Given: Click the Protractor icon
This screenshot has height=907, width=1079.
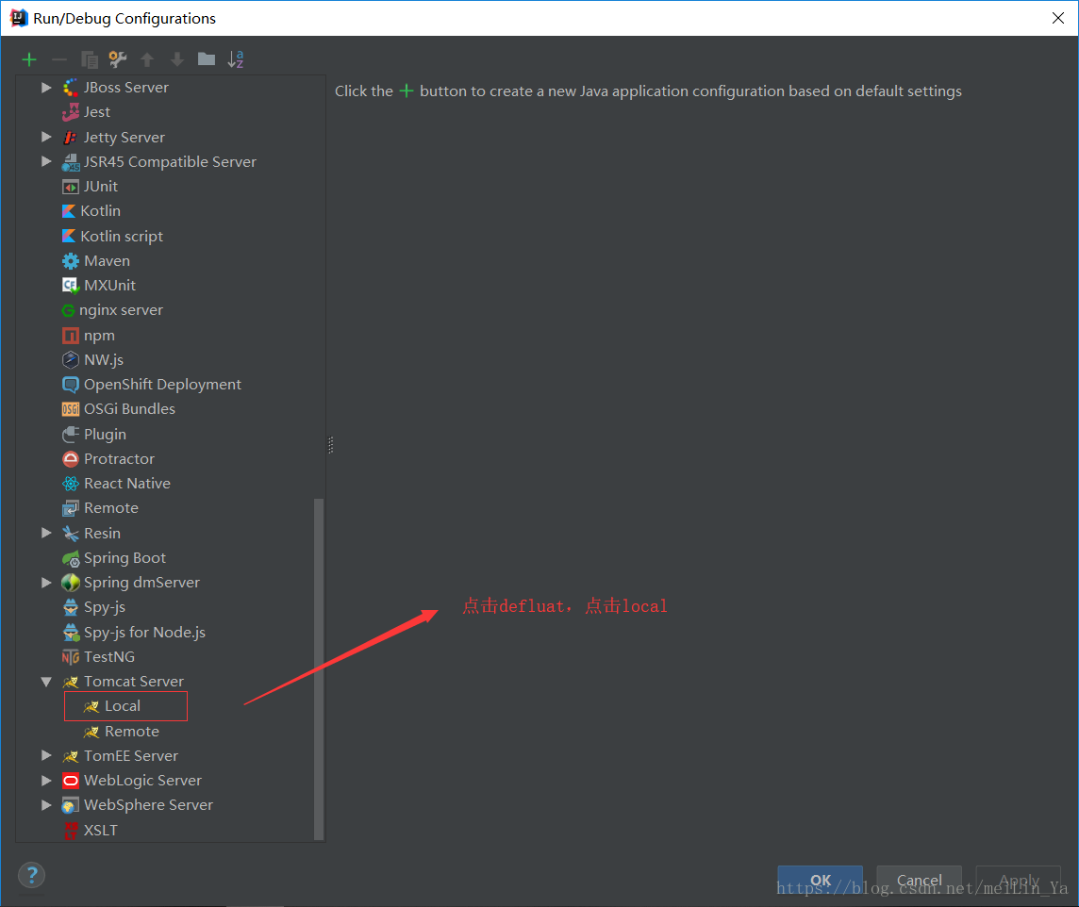Looking at the screenshot, I should coord(70,458).
